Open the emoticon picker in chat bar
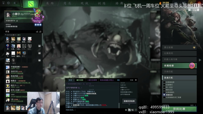 [126, 110]
